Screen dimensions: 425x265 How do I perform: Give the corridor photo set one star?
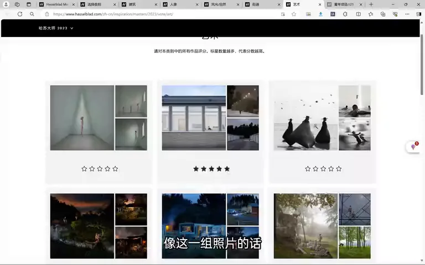84,169
